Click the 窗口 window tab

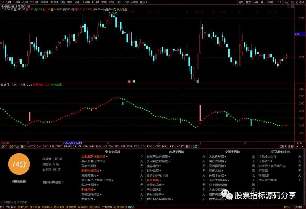pos(23,147)
